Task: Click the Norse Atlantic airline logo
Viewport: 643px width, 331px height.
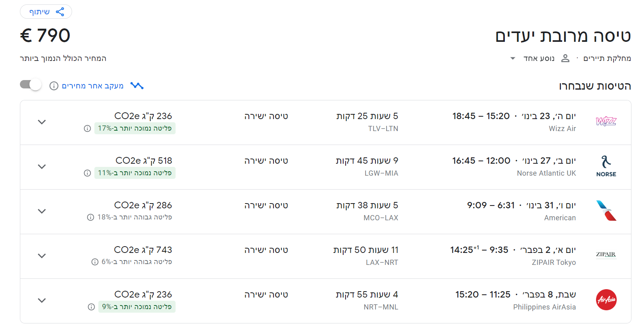Action: coord(606,166)
